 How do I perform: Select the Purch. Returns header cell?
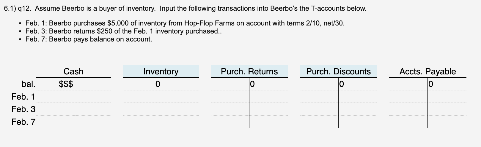point(249,71)
